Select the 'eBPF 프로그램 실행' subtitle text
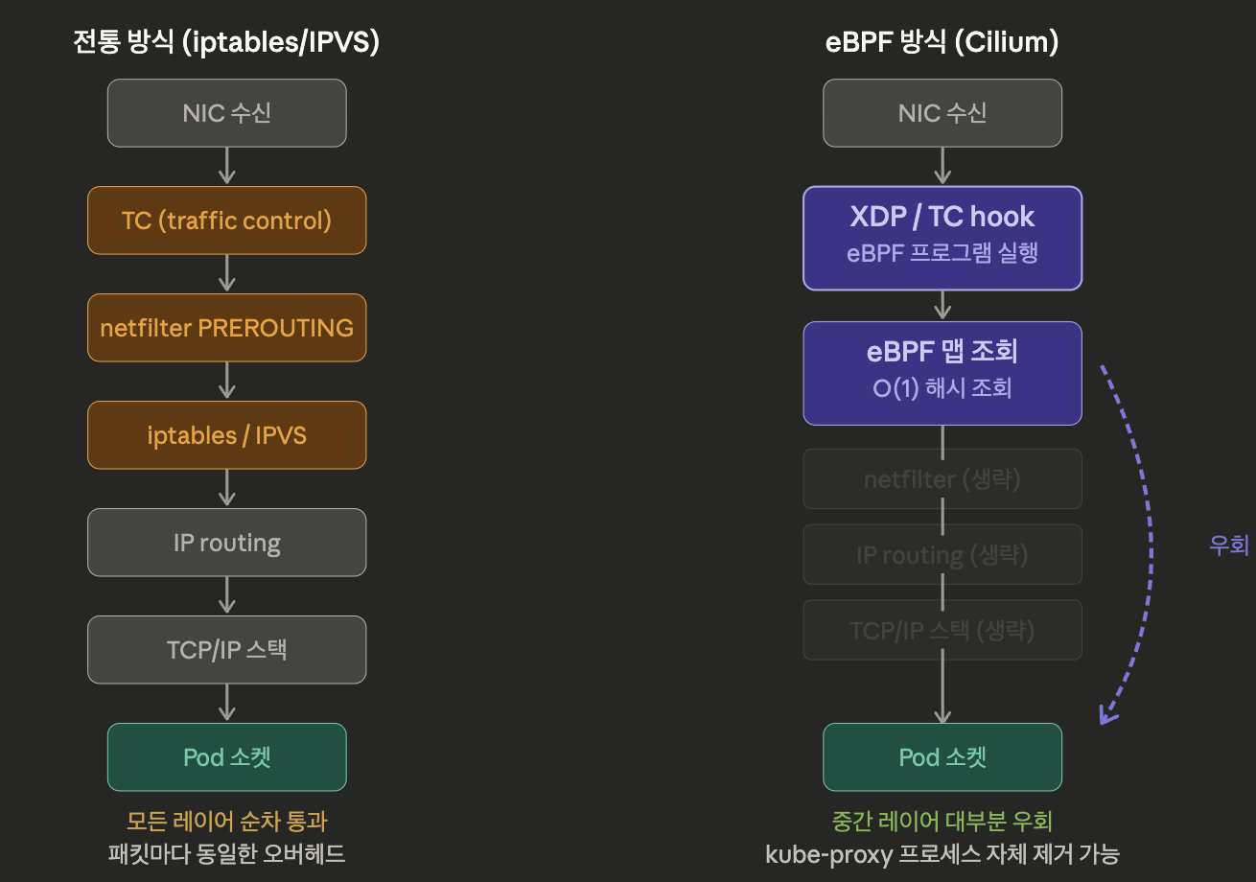This screenshot has width=1256, height=882. [x=942, y=254]
